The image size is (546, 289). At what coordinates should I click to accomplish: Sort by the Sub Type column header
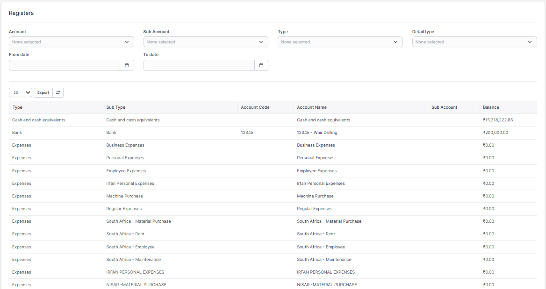(x=116, y=107)
